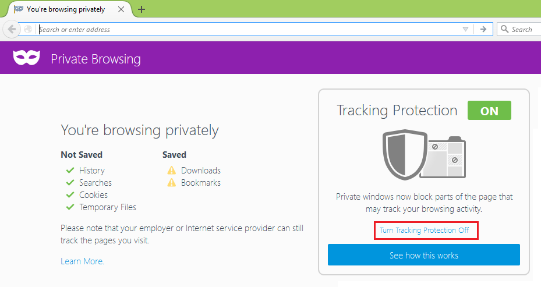Toggle the green Tracking Protection ON badge

coord(489,111)
